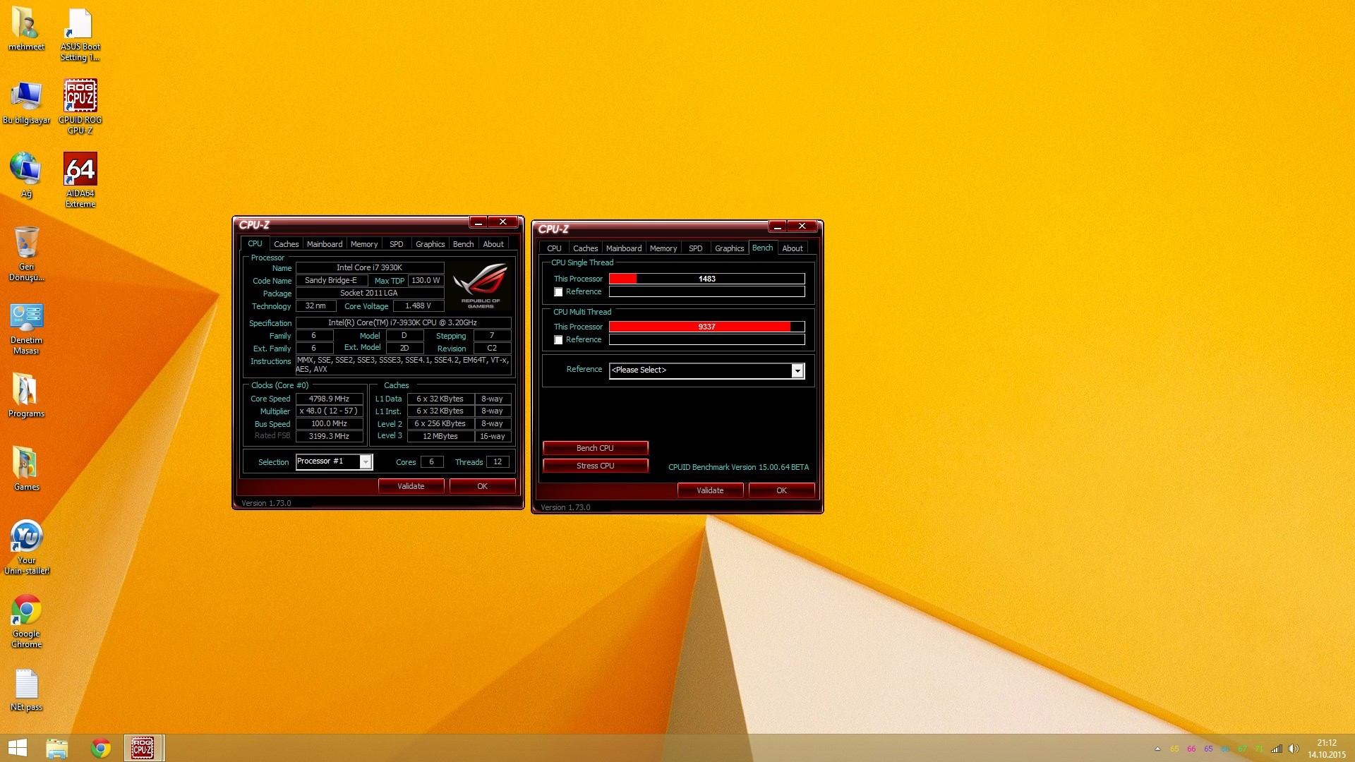Viewport: 1355px width, 762px height.
Task: Click the Republic of Gamers logo
Action: tap(480, 285)
